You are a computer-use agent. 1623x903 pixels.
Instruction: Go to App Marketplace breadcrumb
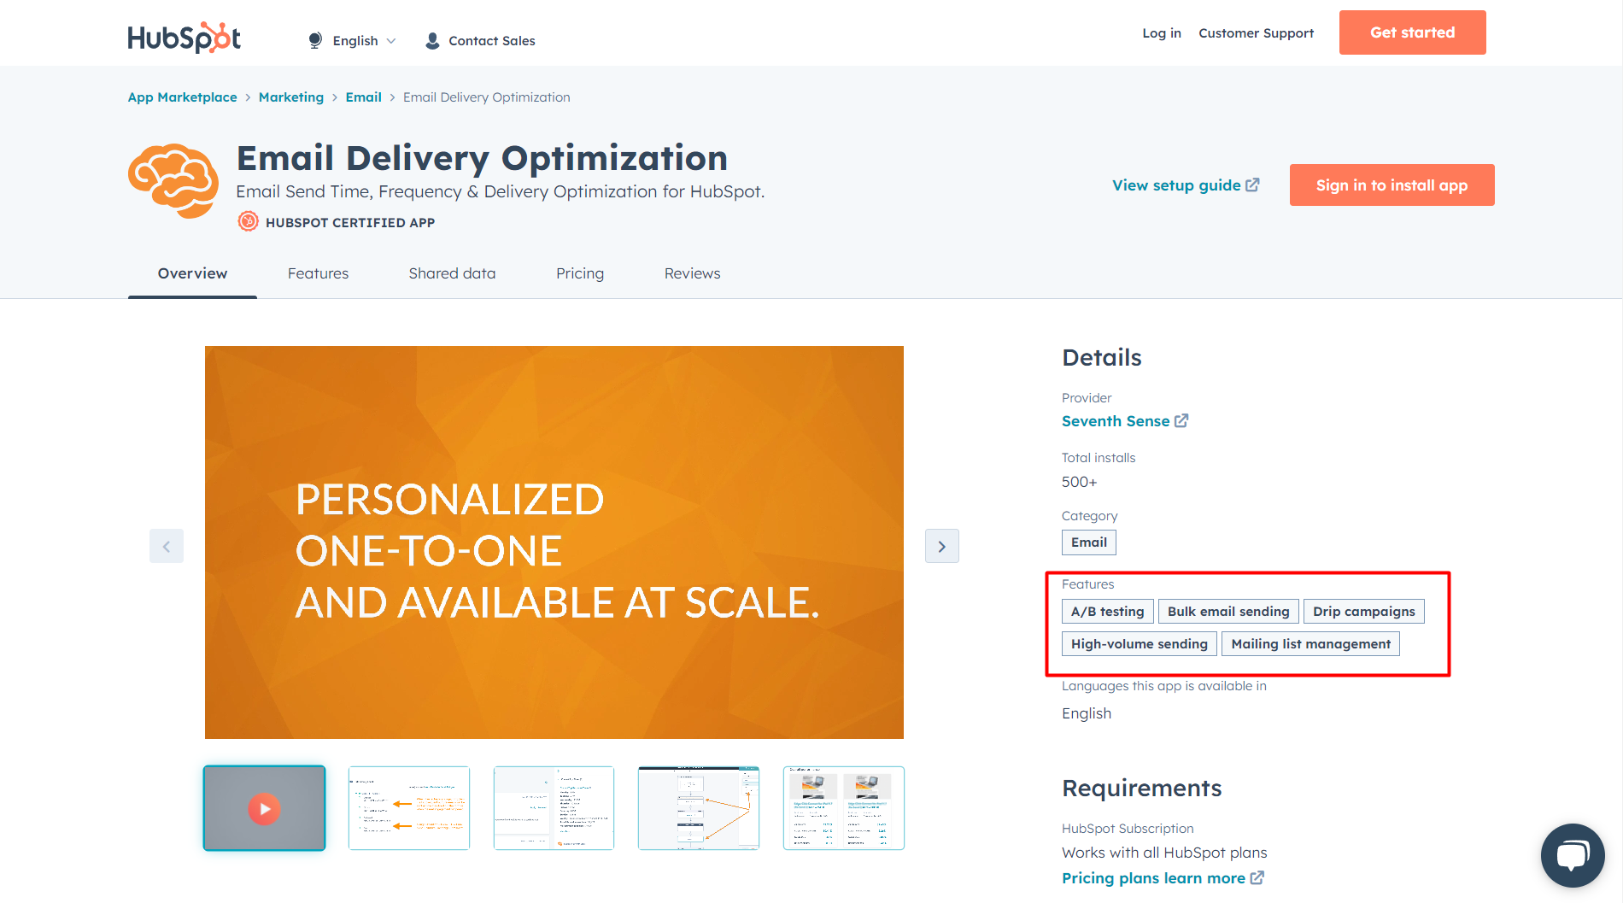click(183, 97)
